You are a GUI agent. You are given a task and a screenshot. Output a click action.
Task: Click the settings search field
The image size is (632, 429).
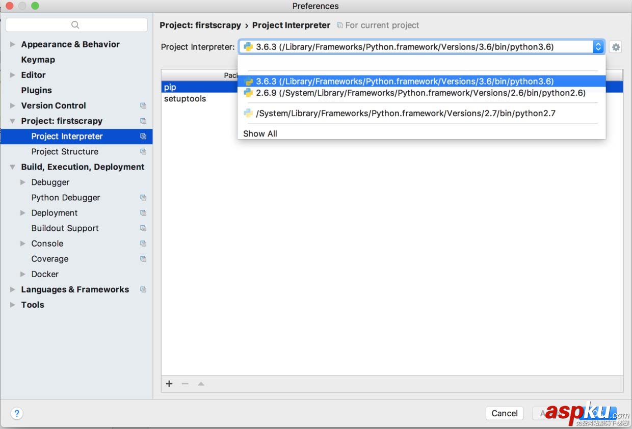click(76, 25)
